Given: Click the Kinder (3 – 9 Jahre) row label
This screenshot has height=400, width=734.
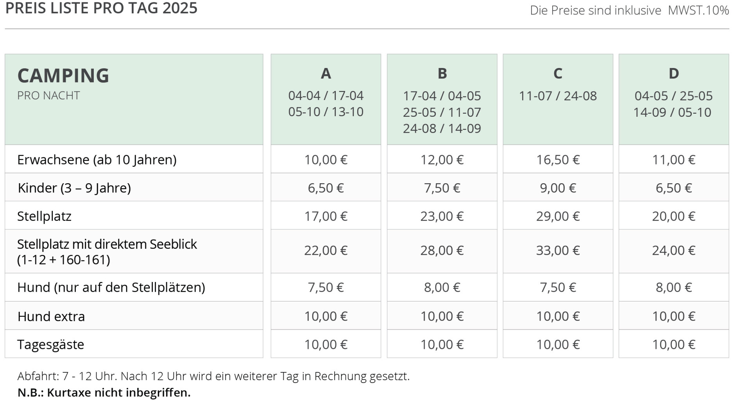Looking at the screenshot, I should click(x=74, y=188).
